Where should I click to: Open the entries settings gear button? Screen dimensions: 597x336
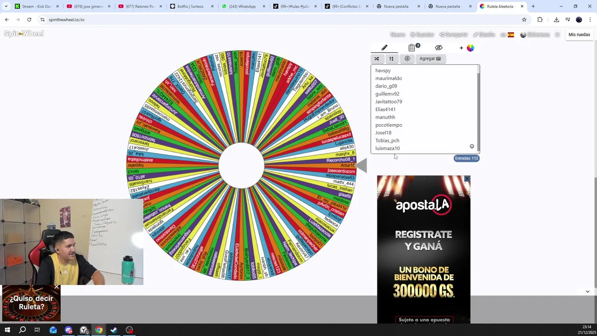(x=407, y=59)
